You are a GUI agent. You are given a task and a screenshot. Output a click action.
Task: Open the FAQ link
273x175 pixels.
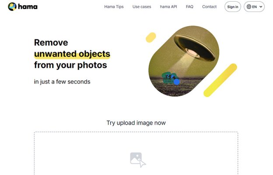[x=189, y=7]
